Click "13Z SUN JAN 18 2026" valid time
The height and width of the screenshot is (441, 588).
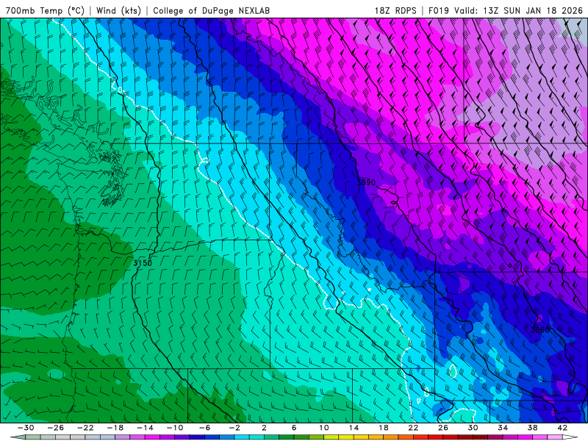click(533, 10)
